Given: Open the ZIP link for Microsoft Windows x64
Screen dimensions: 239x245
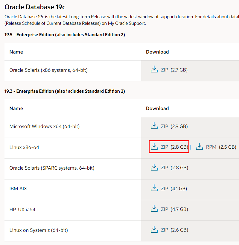Looking at the screenshot, I should (165, 127).
